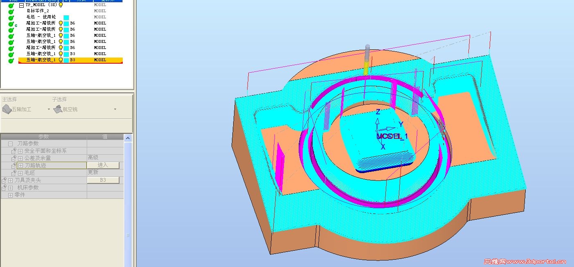This screenshot has width=574, height=267.
Task: Click the MODEL cell in highlighted row
Action: tap(100, 60)
